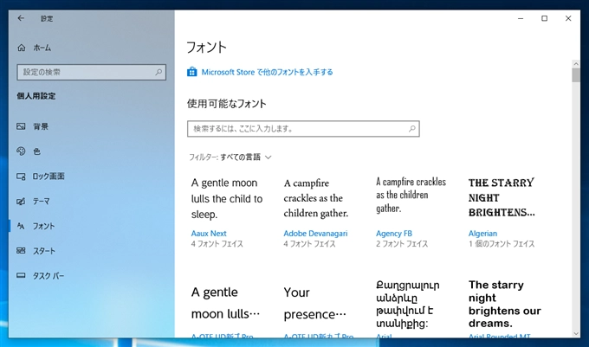Viewport: 589px width, 347px height.
Task: Go back with the arrow icon
Action: 21,18
